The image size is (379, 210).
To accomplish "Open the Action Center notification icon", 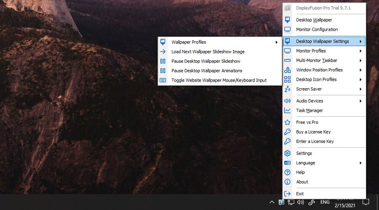I will click(366, 202).
